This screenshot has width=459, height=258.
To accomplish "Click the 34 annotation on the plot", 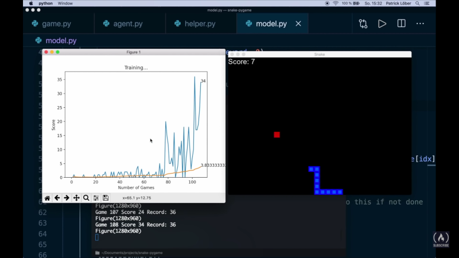I will point(203,81).
